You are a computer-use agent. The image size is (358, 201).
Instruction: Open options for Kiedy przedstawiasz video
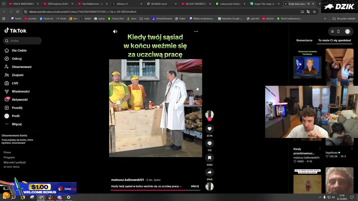(320, 149)
